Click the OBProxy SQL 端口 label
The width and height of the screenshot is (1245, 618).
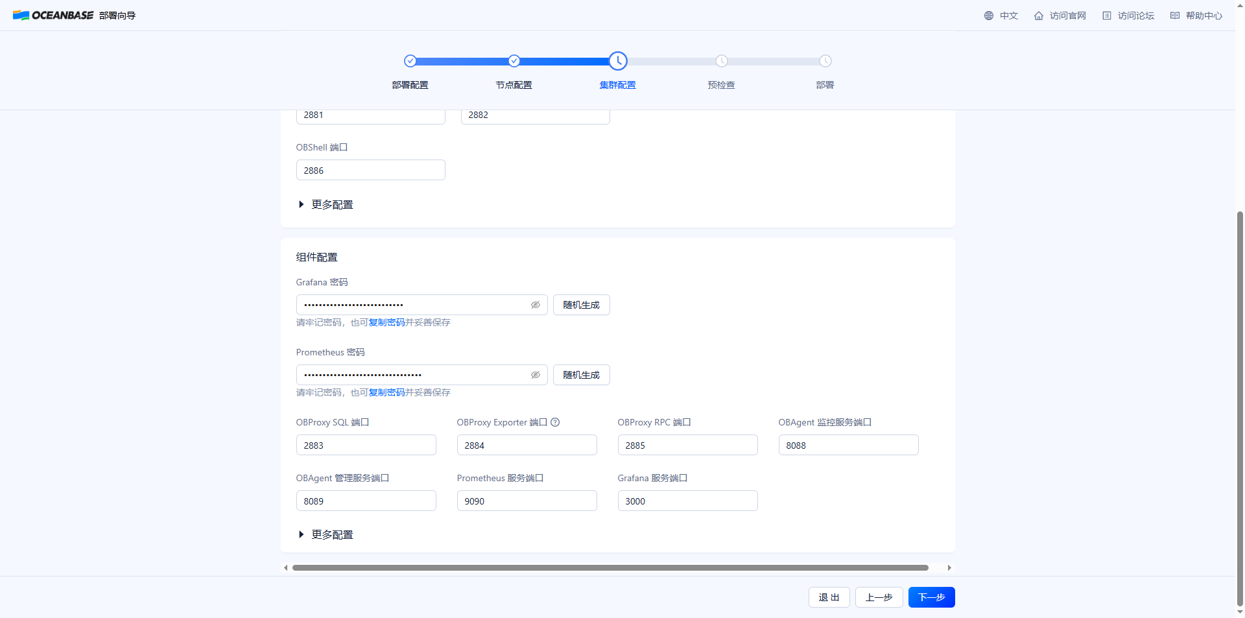(x=333, y=422)
